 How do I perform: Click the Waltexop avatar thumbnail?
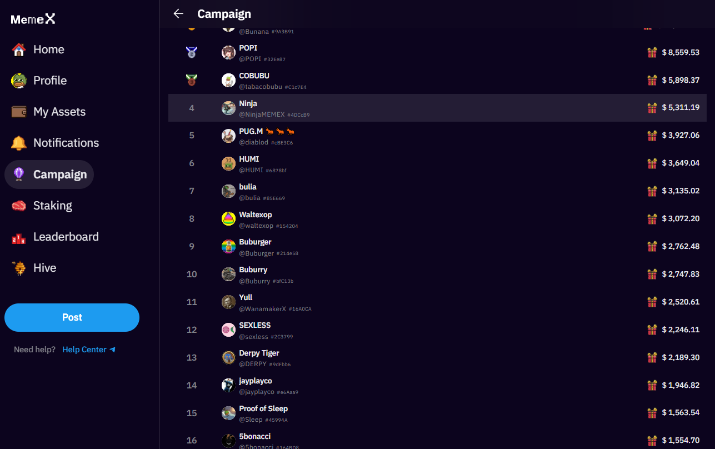(x=228, y=219)
